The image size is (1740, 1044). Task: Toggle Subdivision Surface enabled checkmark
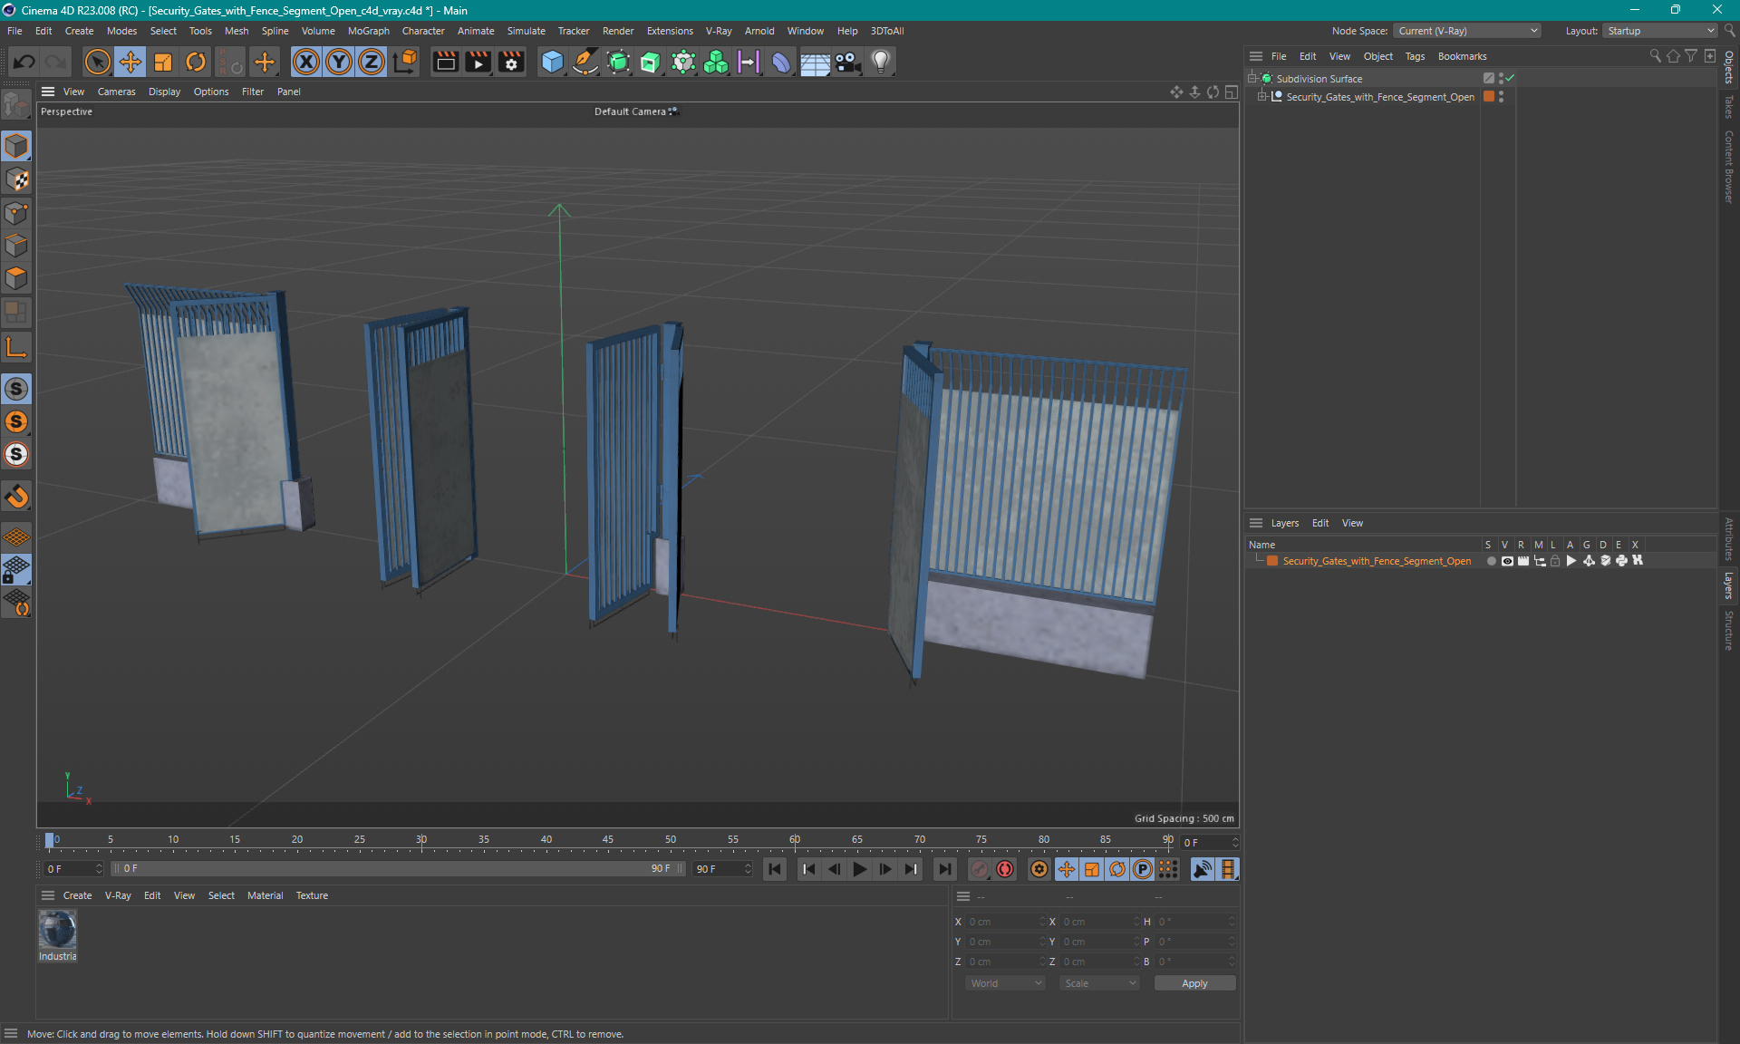pyautogui.click(x=1511, y=78)
